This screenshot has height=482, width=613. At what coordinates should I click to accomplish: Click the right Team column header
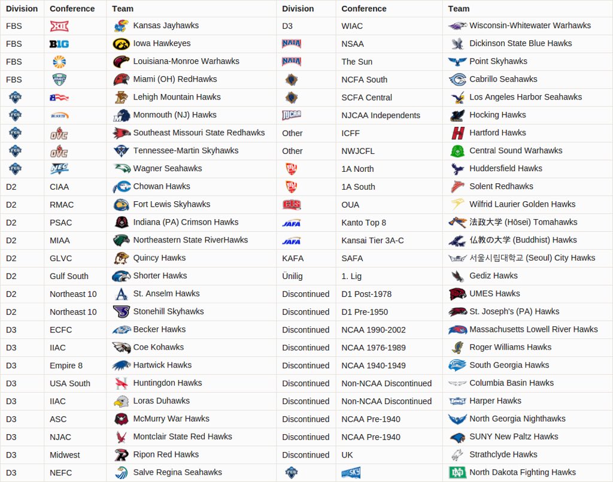click(x=459, y=8)
